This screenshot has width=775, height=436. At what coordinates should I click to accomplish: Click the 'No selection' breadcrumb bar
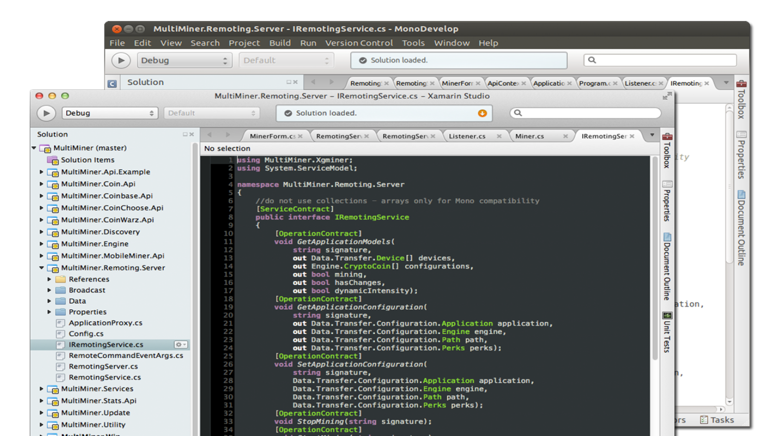(x=227, y=148)
